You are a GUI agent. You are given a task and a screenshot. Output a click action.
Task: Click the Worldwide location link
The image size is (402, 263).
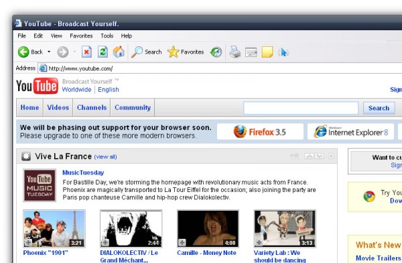(x=76, y=90)
